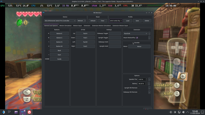The image size is (205, 115).
Task: Click the ellipsis button beside Upright Wii Remote
Action: pos(149,88)
